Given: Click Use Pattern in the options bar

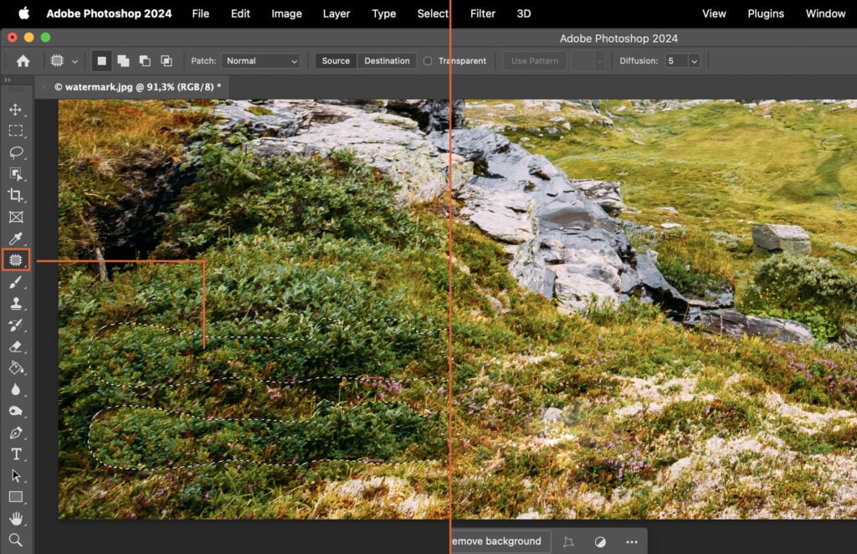Looking at the screenshot, I should [533, 60].
